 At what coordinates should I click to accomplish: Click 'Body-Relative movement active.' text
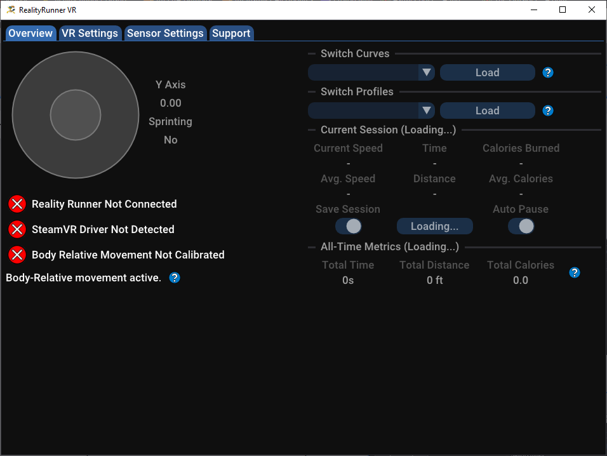coord(83,278)
